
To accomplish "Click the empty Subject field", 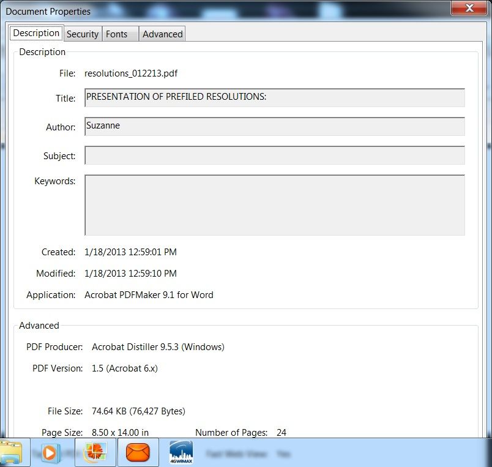I will coord(274,155).
